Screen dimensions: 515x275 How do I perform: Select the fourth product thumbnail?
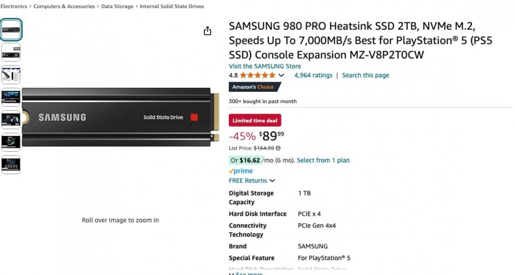[x=11, y=97]
